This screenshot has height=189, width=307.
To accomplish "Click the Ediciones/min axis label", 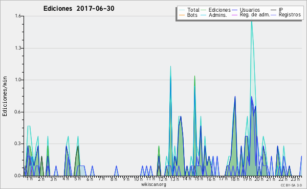I will coord(5,96).
